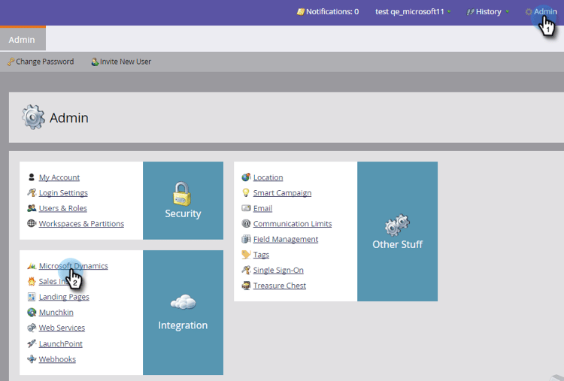Open the Webhooks link

[57, 359]
